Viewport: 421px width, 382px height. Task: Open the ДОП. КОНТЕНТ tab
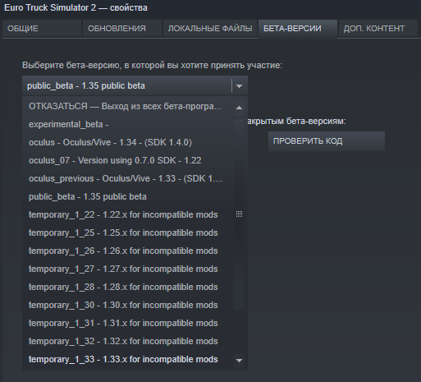[x=378, y=29]
